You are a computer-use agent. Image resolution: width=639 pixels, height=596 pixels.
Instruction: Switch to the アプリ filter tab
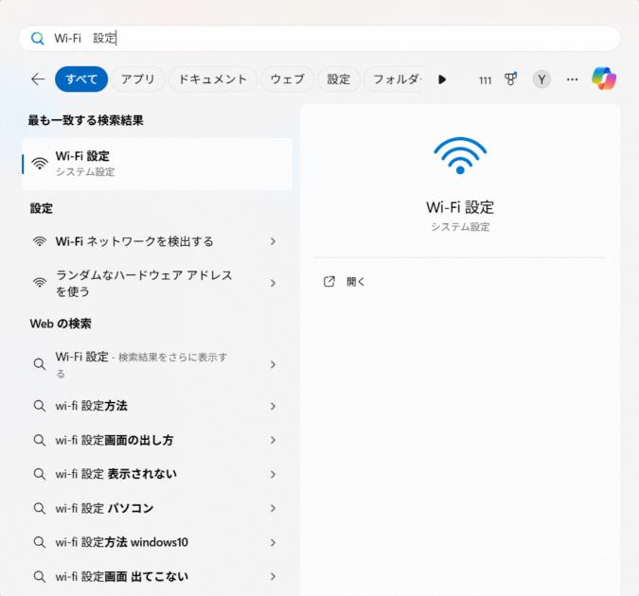coord(138,79)
